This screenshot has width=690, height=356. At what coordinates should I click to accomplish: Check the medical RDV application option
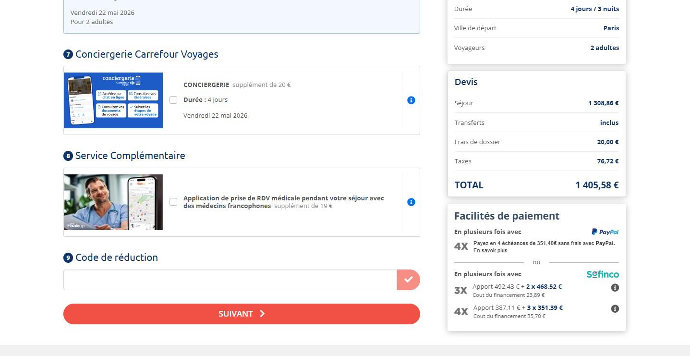point(173,202)
